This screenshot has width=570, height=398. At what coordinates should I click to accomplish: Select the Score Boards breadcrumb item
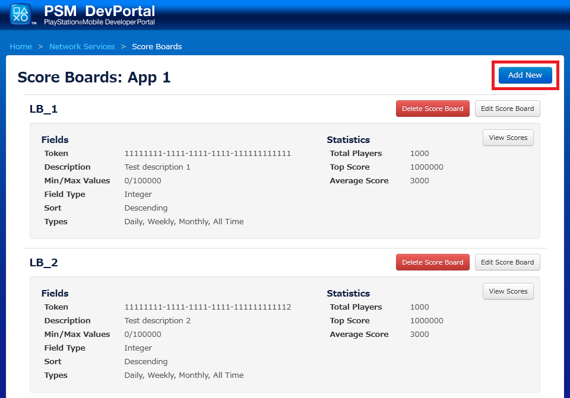(x=157, y=46)
